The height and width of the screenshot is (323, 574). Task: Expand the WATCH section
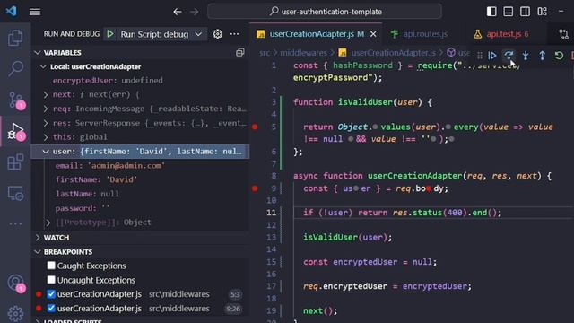pyautogui.click(x=38, y=238)
